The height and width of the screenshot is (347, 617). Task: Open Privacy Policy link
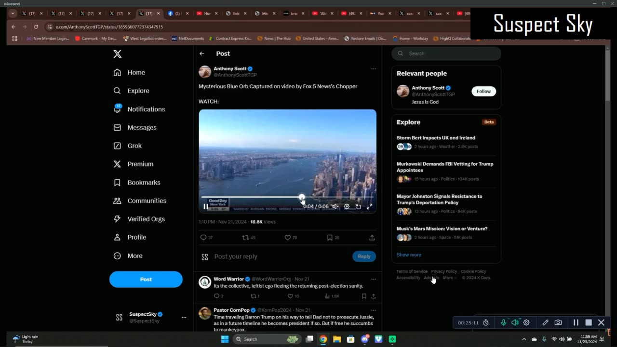444,271
